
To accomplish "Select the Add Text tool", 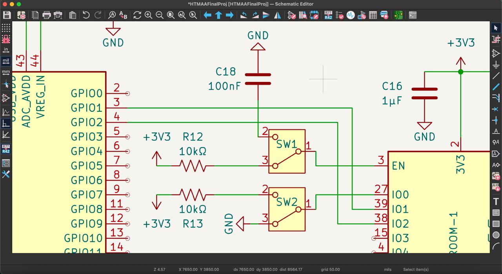I will (x=496, y=201).
